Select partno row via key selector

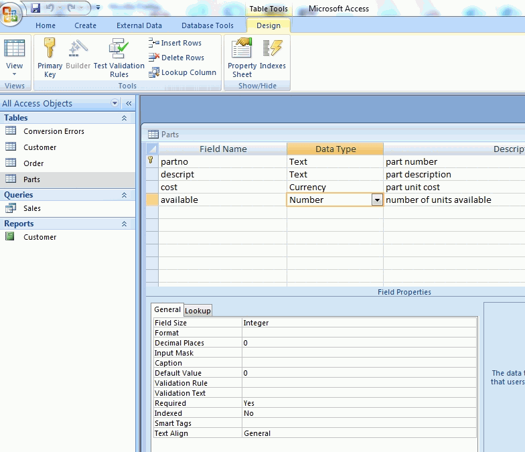click(151, 161)
